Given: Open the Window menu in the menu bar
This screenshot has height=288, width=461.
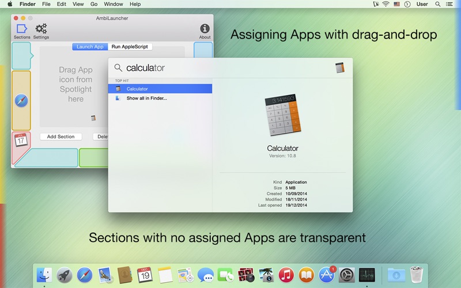Looking at the screenshot, I should point(114,4).
